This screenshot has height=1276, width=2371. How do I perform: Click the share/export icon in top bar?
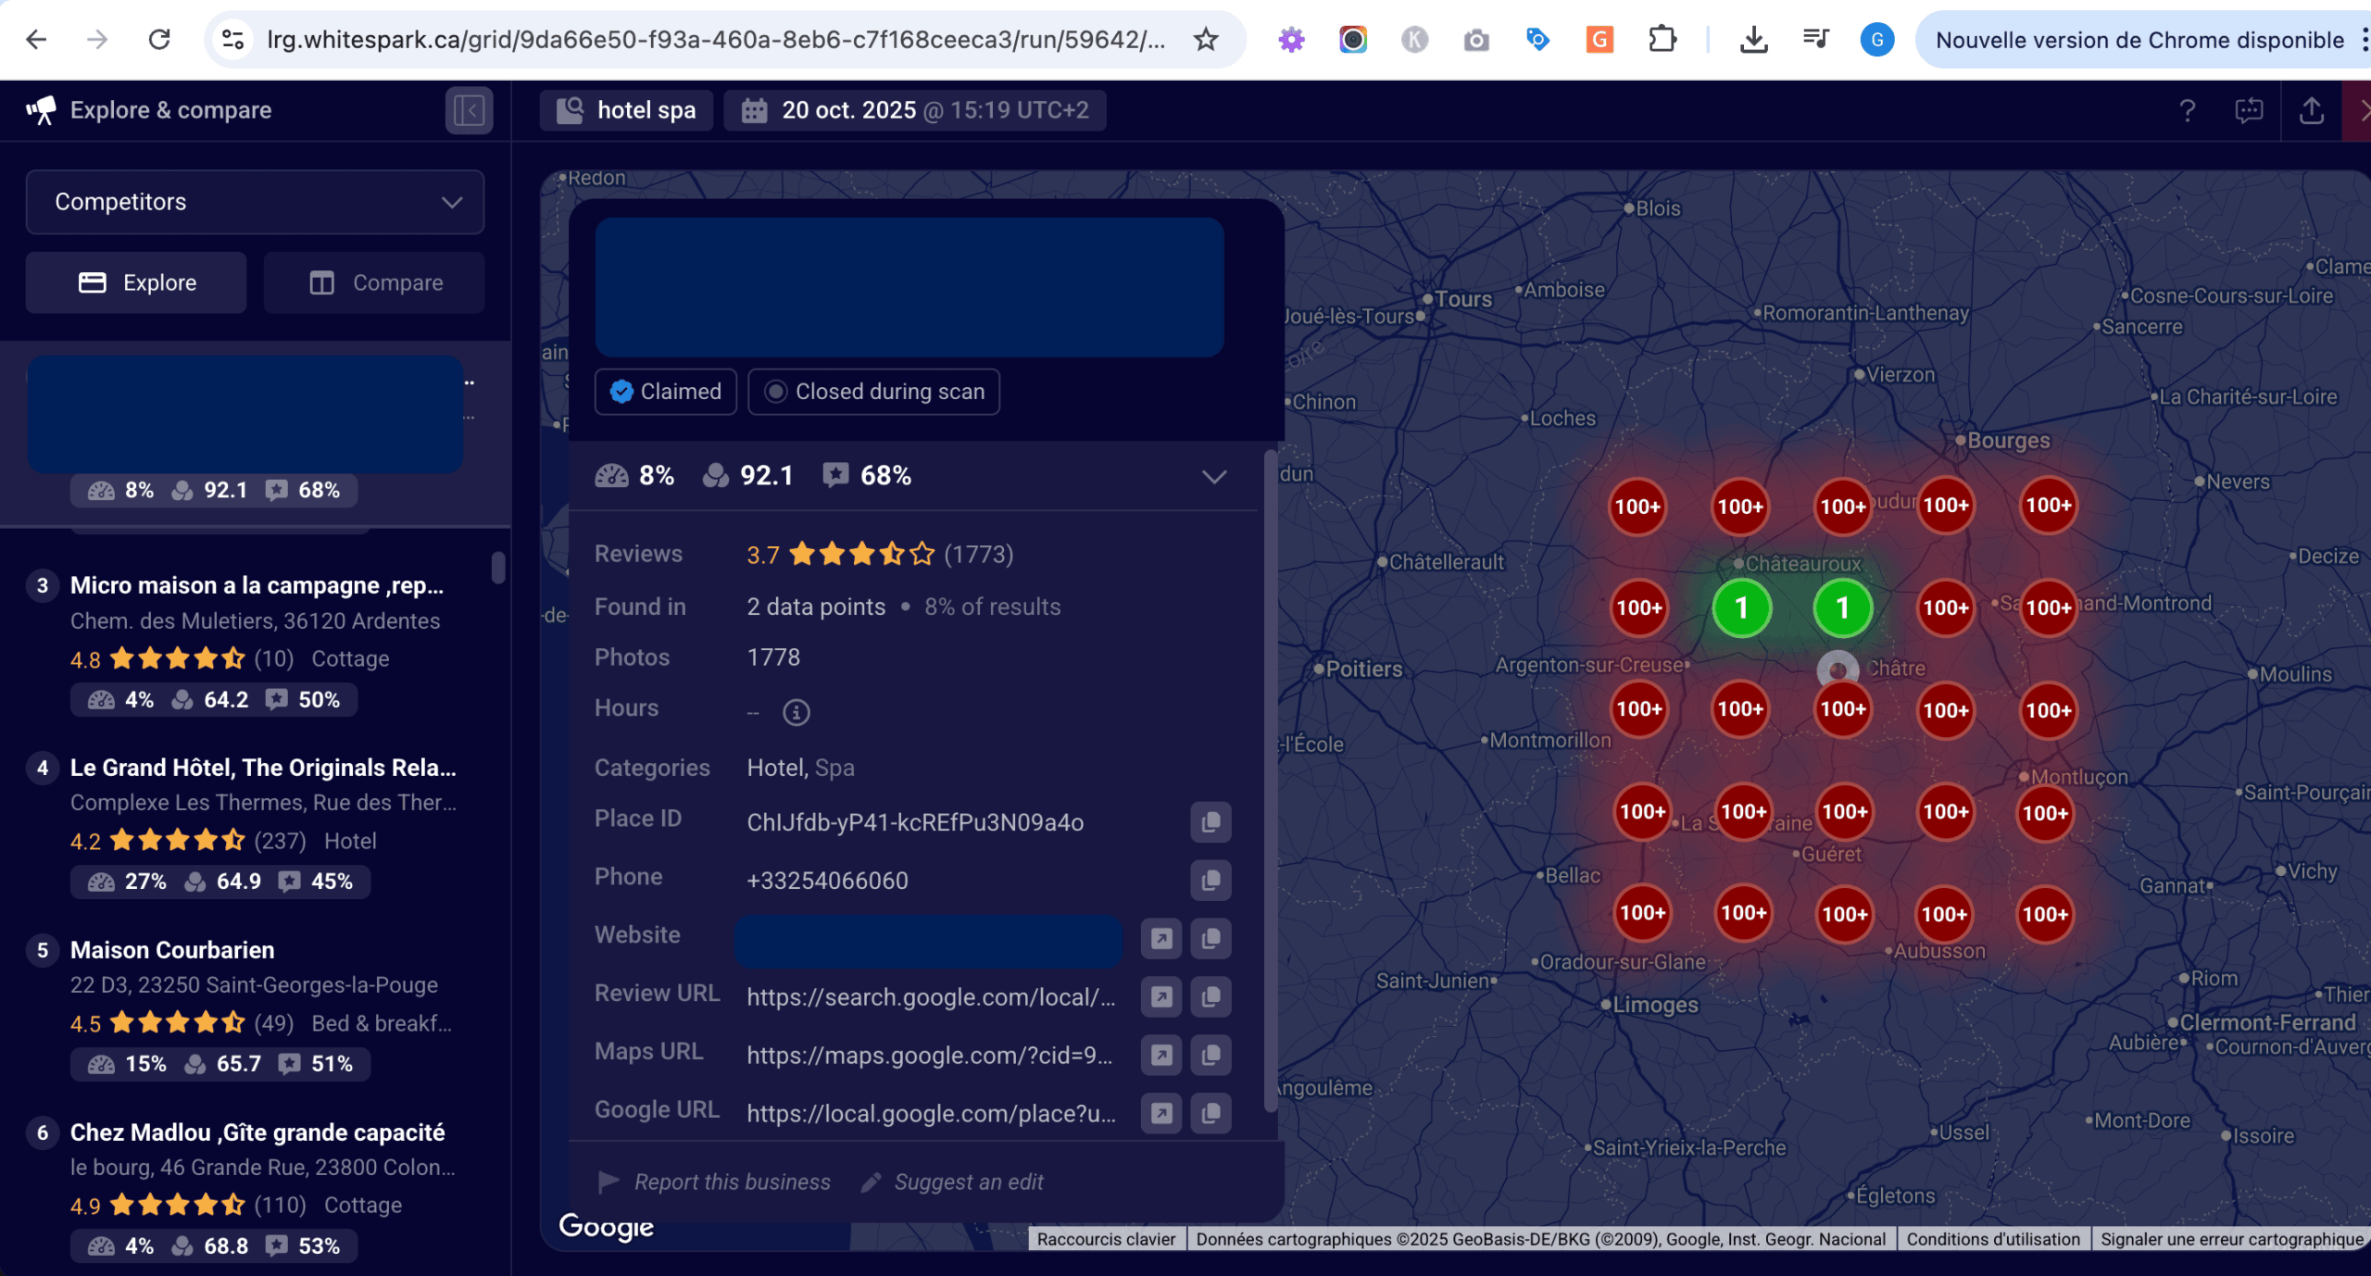click(x=2311, y=111)
